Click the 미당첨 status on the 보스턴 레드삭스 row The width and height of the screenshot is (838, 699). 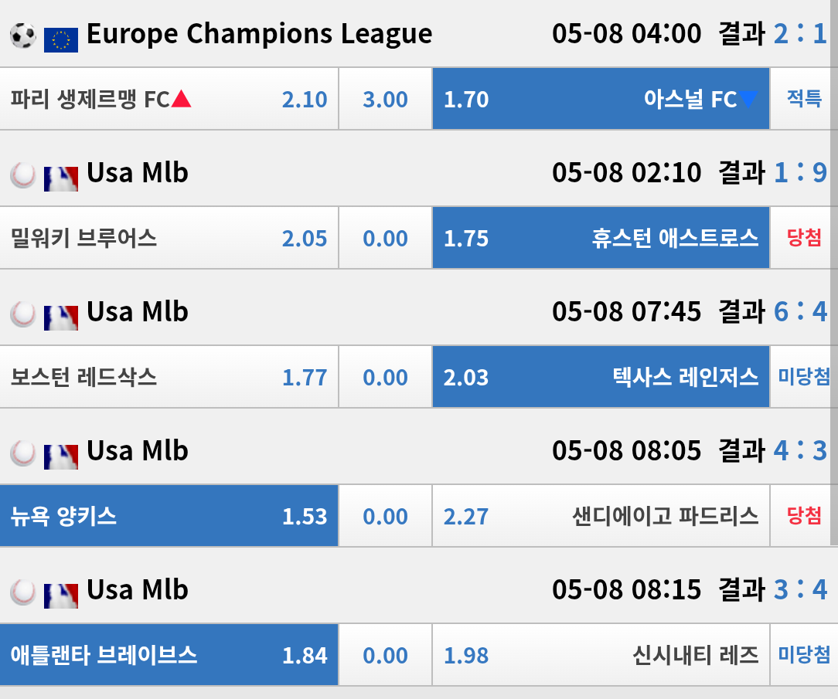(x=804, y=376)
